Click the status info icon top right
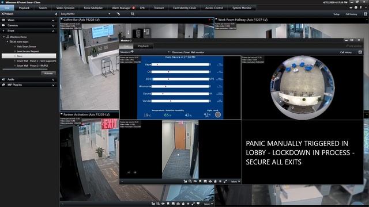This screenshot has width=369, height=207. click(x=356, y=7)
